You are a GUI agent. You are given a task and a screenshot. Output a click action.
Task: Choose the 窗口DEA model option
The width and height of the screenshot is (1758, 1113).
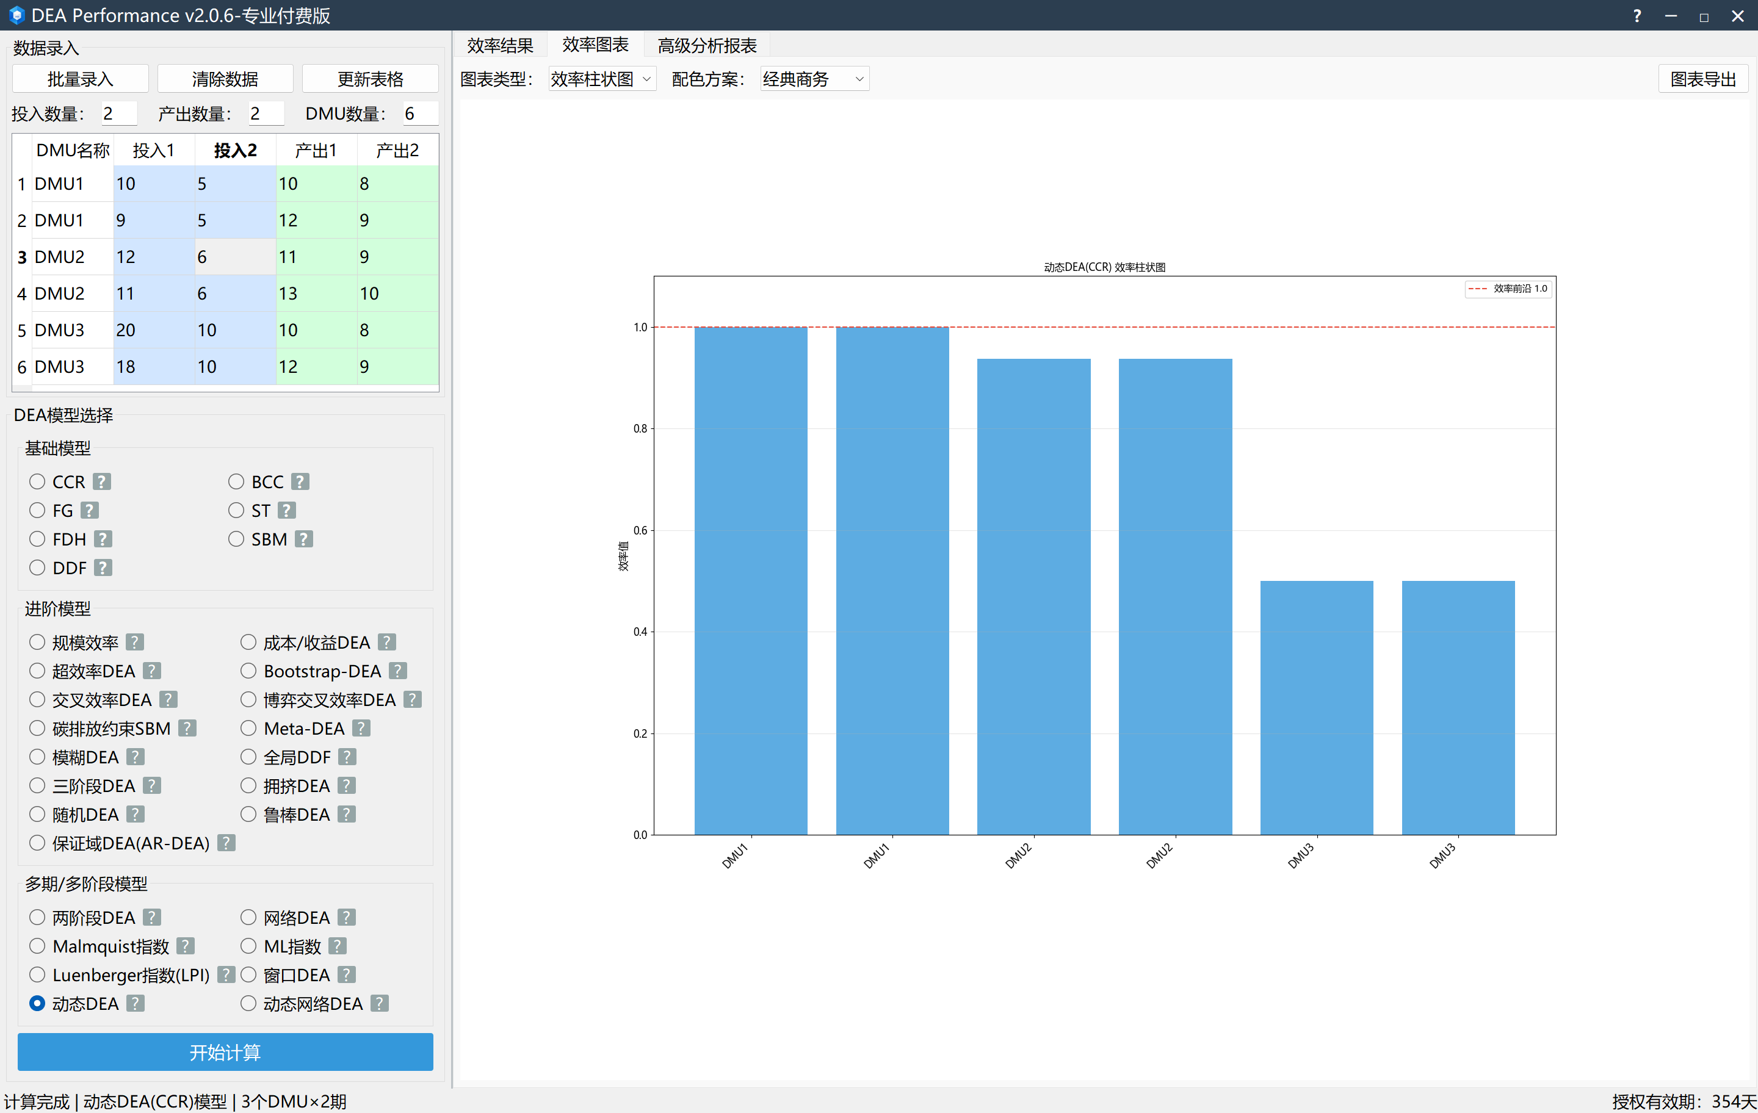(248, 975)
